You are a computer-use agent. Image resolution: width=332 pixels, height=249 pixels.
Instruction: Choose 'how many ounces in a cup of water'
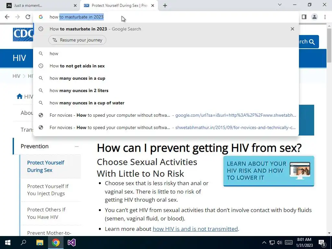[x=166, y=103]
